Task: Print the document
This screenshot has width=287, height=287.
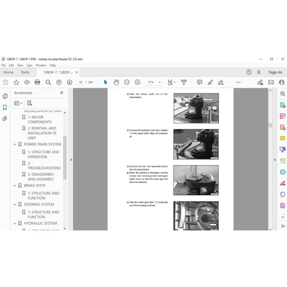Action: (x=37, y=82)
